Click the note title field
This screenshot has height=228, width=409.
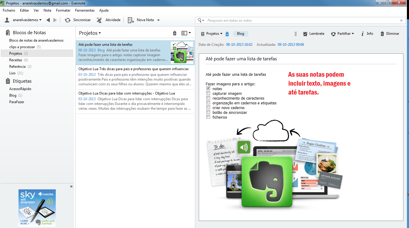coord(301,59)
